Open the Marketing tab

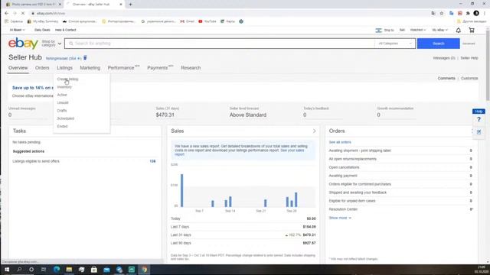point(90,68)
